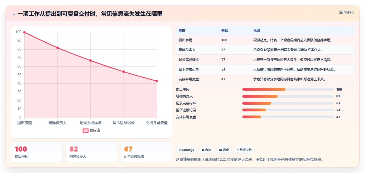The height and width of the screenshot is (173, 365).
Task: Click the x-axis label 留下进展记录 on chart
Action: 124,123
